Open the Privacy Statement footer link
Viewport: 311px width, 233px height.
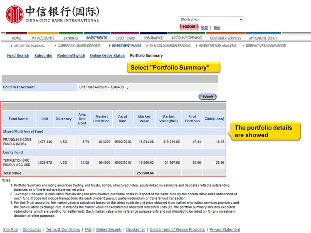[x=225, y=229]
